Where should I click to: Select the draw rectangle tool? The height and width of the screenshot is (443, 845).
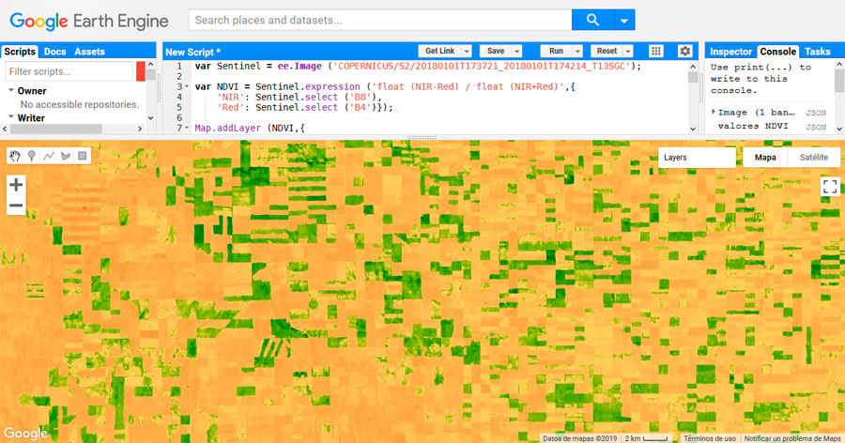[83, 157]
